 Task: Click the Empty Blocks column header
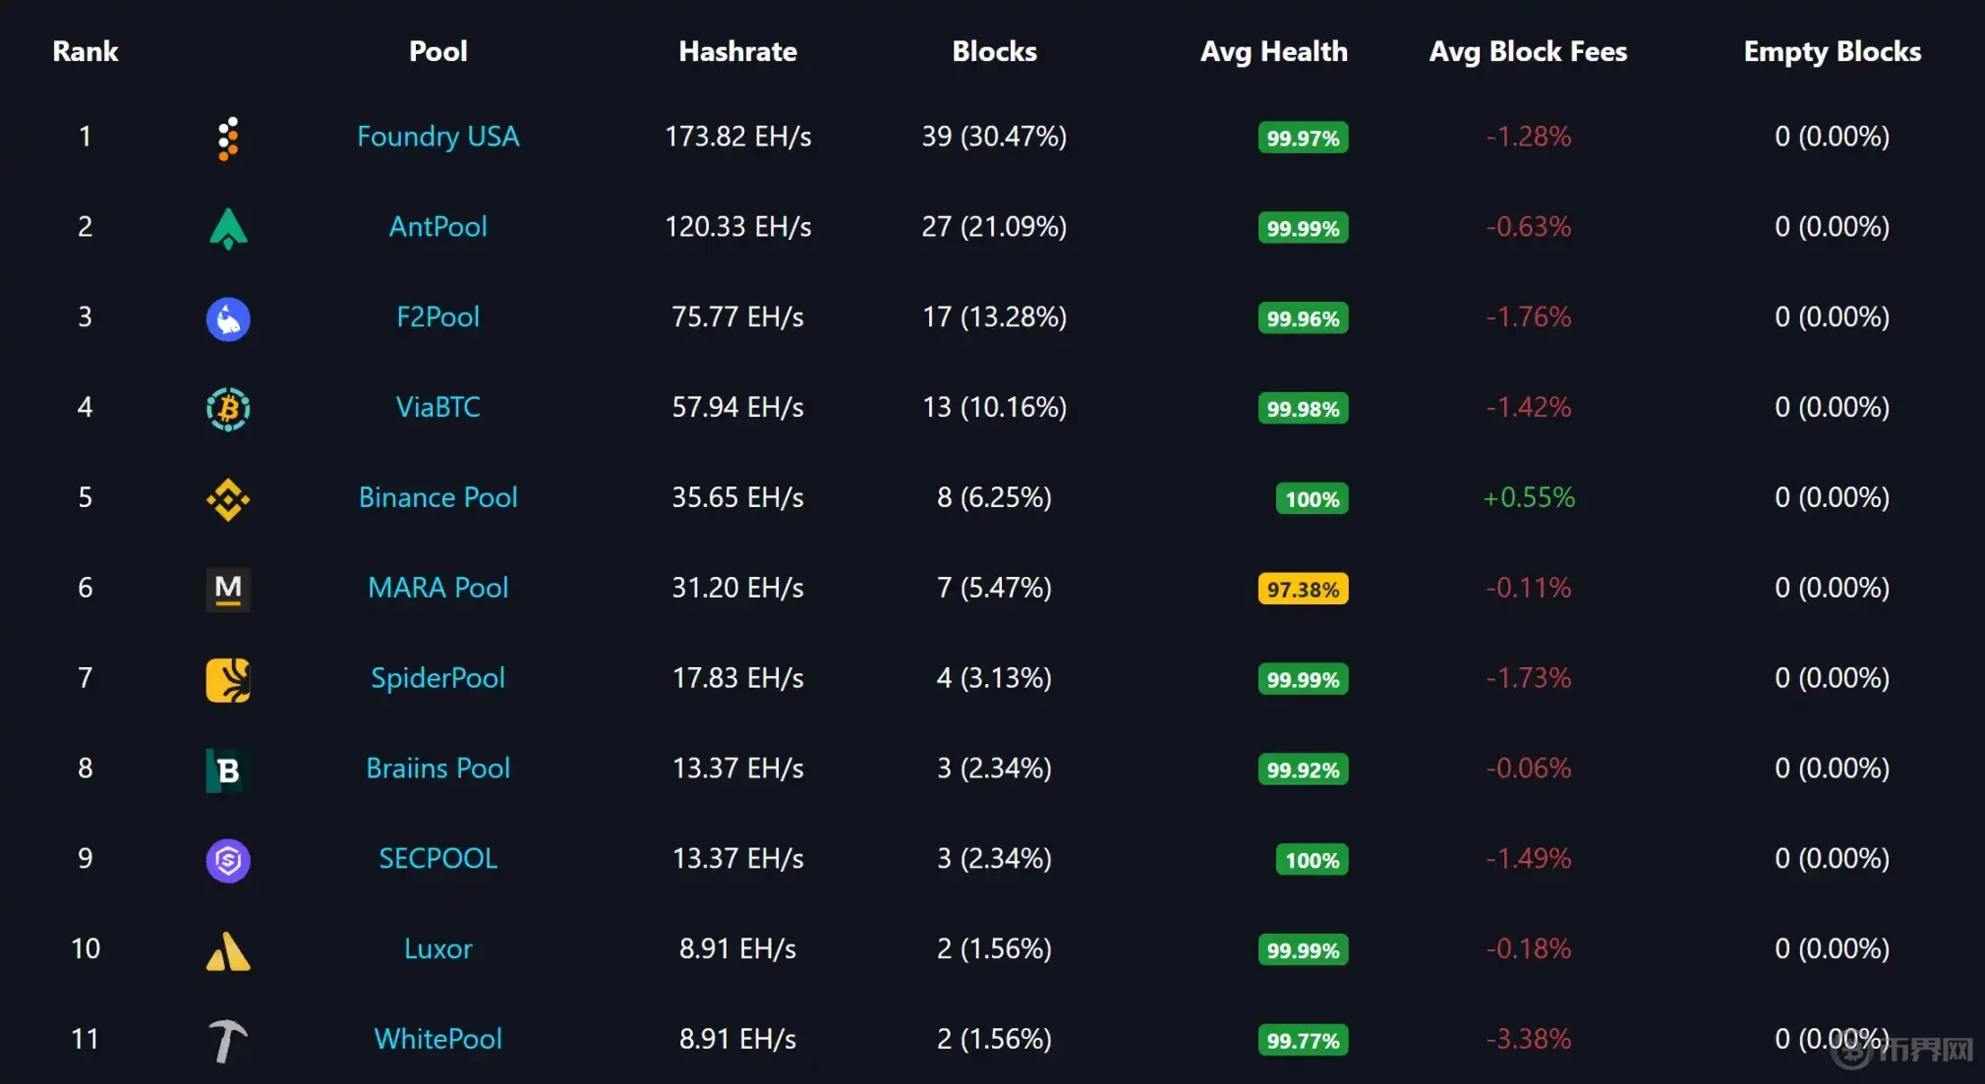click(x=1832, y=51)
